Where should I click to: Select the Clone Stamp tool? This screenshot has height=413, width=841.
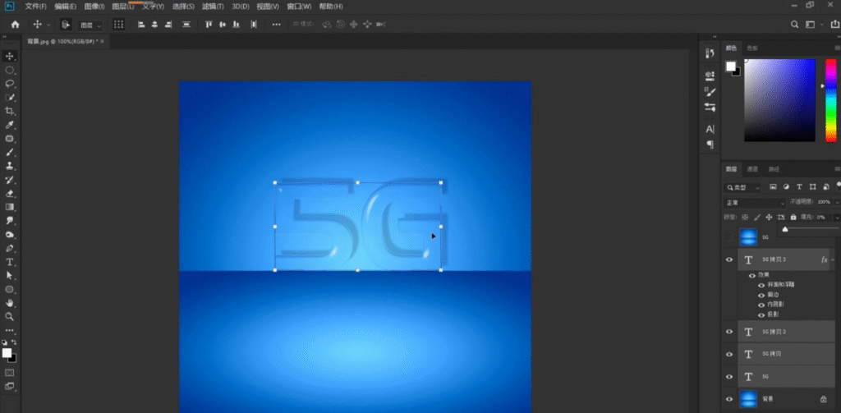pos(9,167)
